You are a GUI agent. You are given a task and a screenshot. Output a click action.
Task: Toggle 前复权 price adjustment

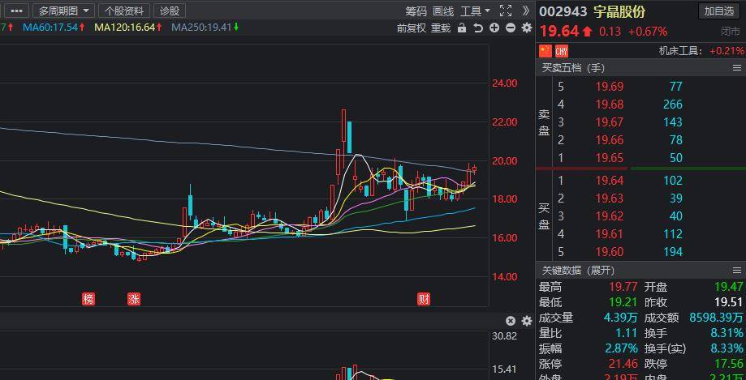pos(412,28)
